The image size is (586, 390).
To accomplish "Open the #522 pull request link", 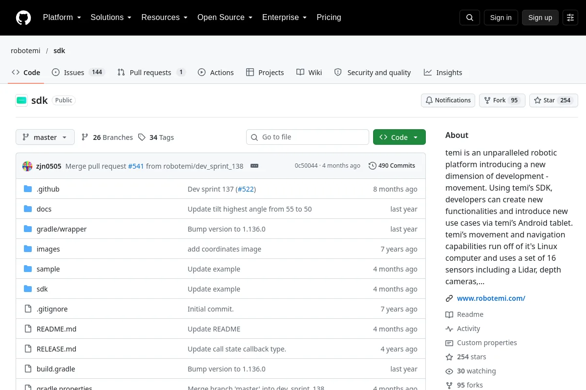I will point(246,189).
